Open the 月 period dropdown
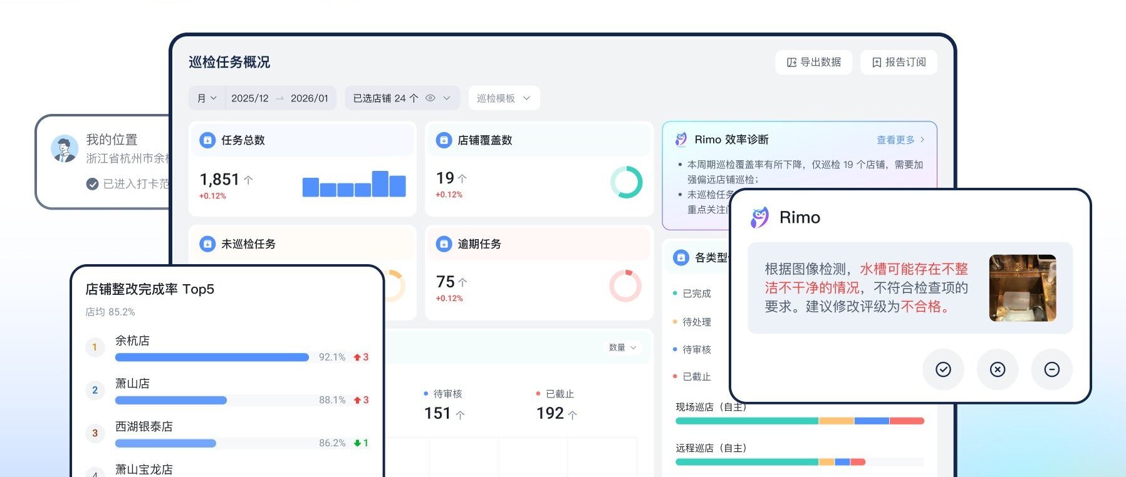This screenshot has width=1126, height=477. point(207,98)
